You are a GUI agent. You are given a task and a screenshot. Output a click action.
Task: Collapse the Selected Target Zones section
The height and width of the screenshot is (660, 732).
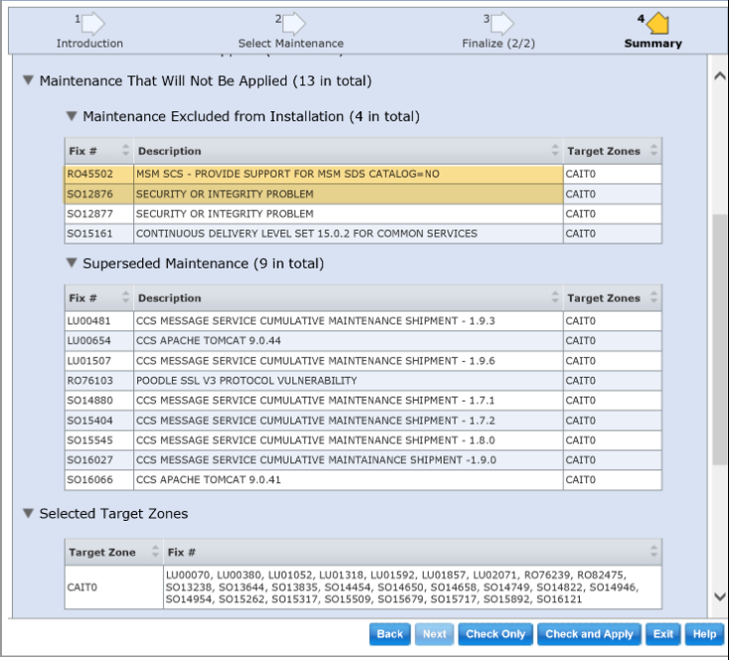tap(28, 514)
